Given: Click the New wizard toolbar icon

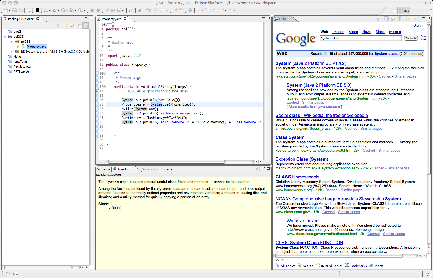Looking at the screenshot, I should click(x=6, y=10).
